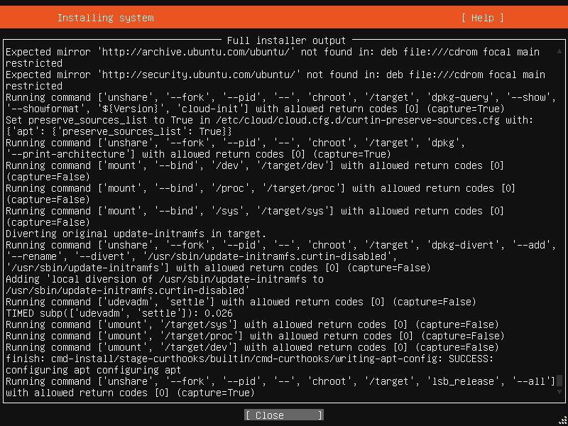The image size is (568, 426).
Task: Click the 'Adding local diversion' log line
Action: tap(165, 285)
